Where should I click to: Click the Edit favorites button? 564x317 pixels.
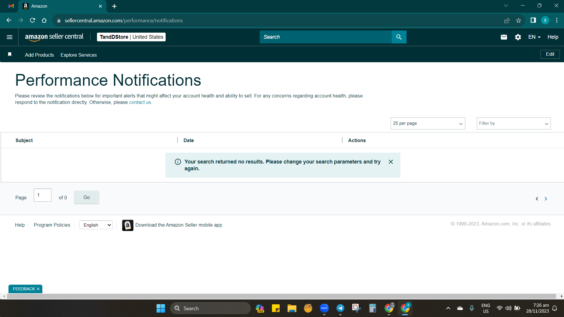tap(550, 54)
